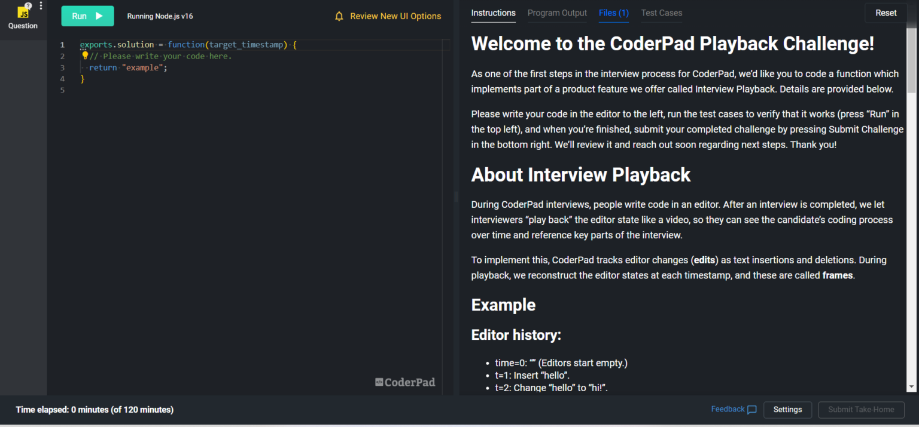Select the Files (1) tab
Viewport: 919px width, 427px height.
[613, 13]
